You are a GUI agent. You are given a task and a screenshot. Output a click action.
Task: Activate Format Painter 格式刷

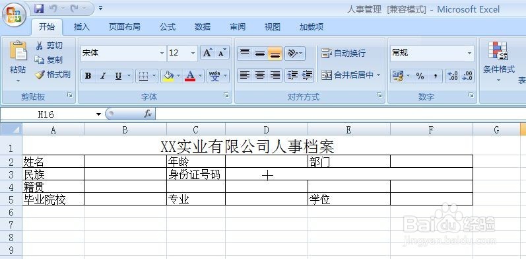(x=53, y=75)
